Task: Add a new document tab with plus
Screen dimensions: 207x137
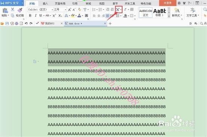Action: click(110, 24)
